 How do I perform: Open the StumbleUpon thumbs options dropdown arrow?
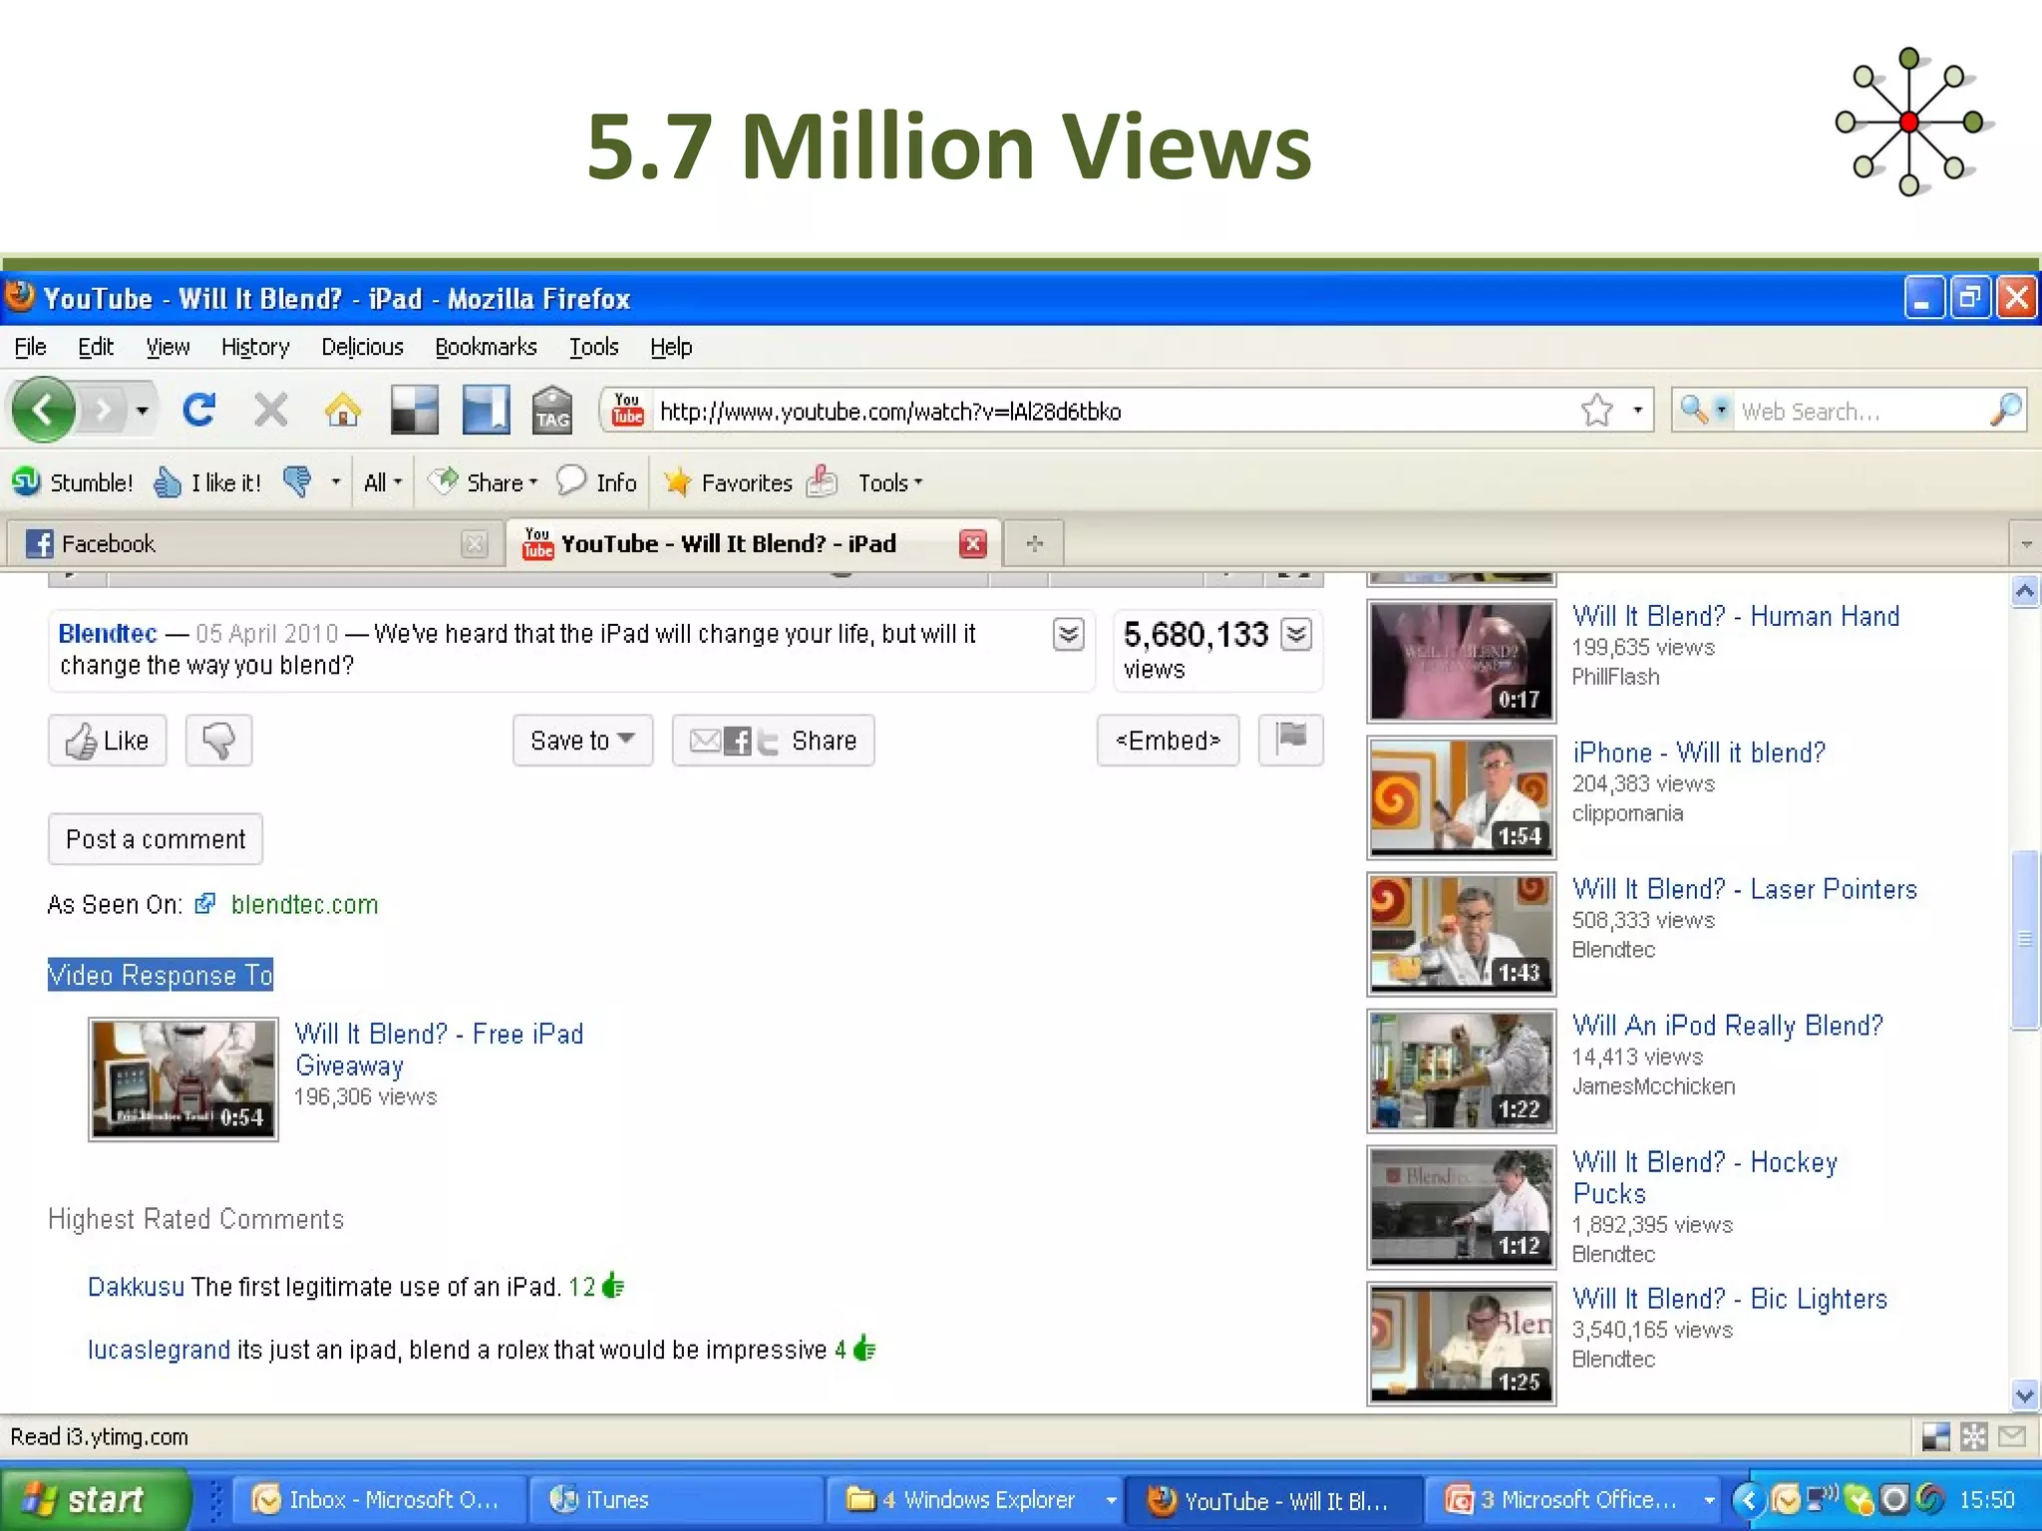pyautogui.click(x=335, y=482)
